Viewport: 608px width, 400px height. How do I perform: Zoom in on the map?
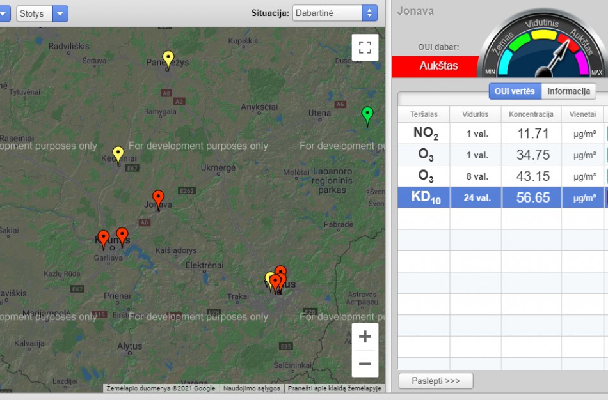tap(365, 337)
